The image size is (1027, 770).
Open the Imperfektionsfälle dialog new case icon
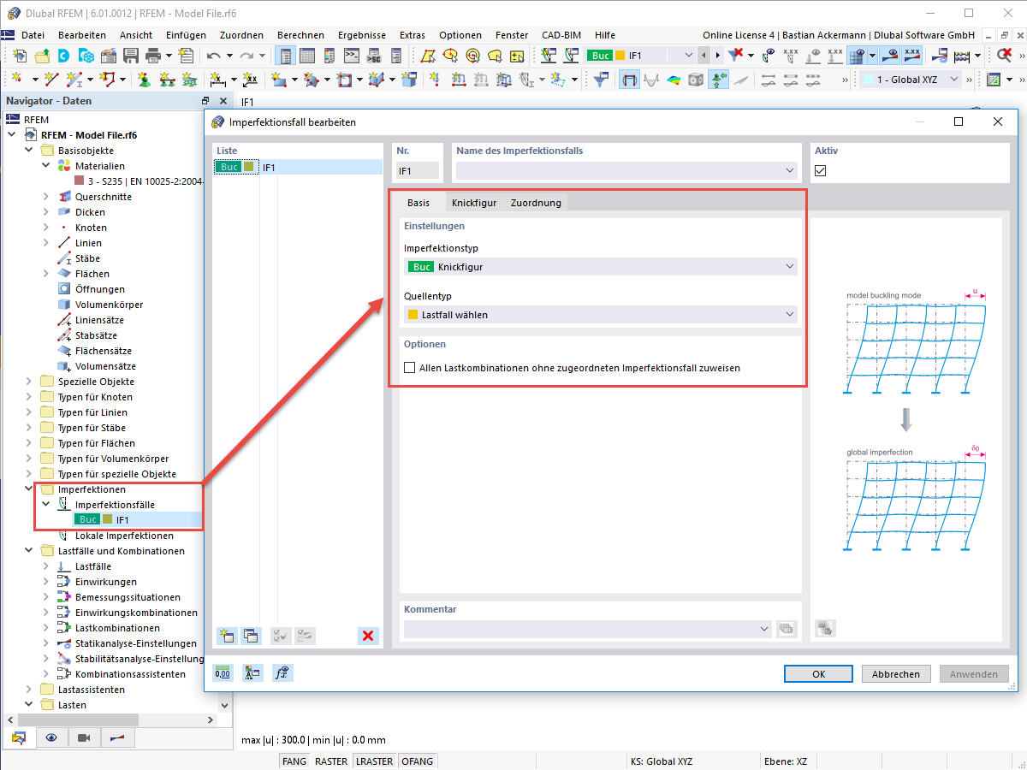point(227,636)
